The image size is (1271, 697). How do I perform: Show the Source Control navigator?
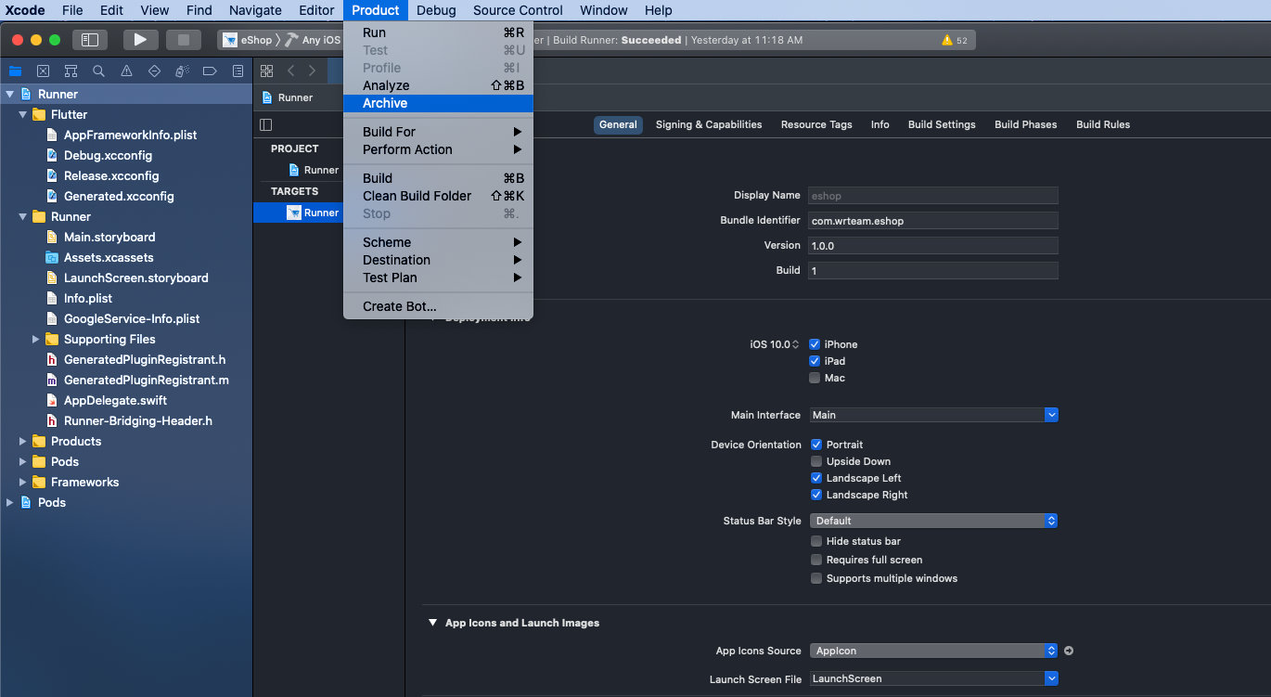pyautogui.click(x=43, y=71)
